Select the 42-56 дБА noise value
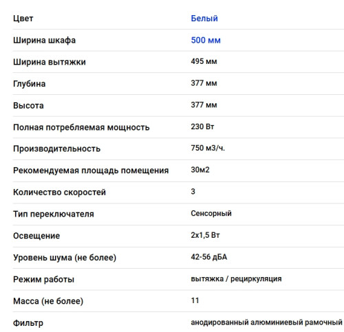 tap(209, 257)
